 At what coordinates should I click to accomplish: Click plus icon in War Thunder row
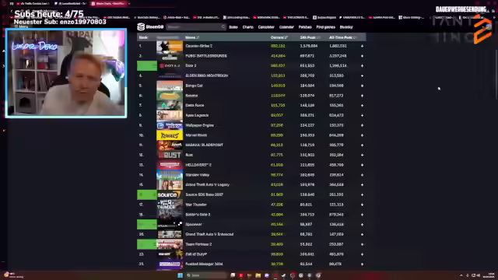click(x=362, y=205)
